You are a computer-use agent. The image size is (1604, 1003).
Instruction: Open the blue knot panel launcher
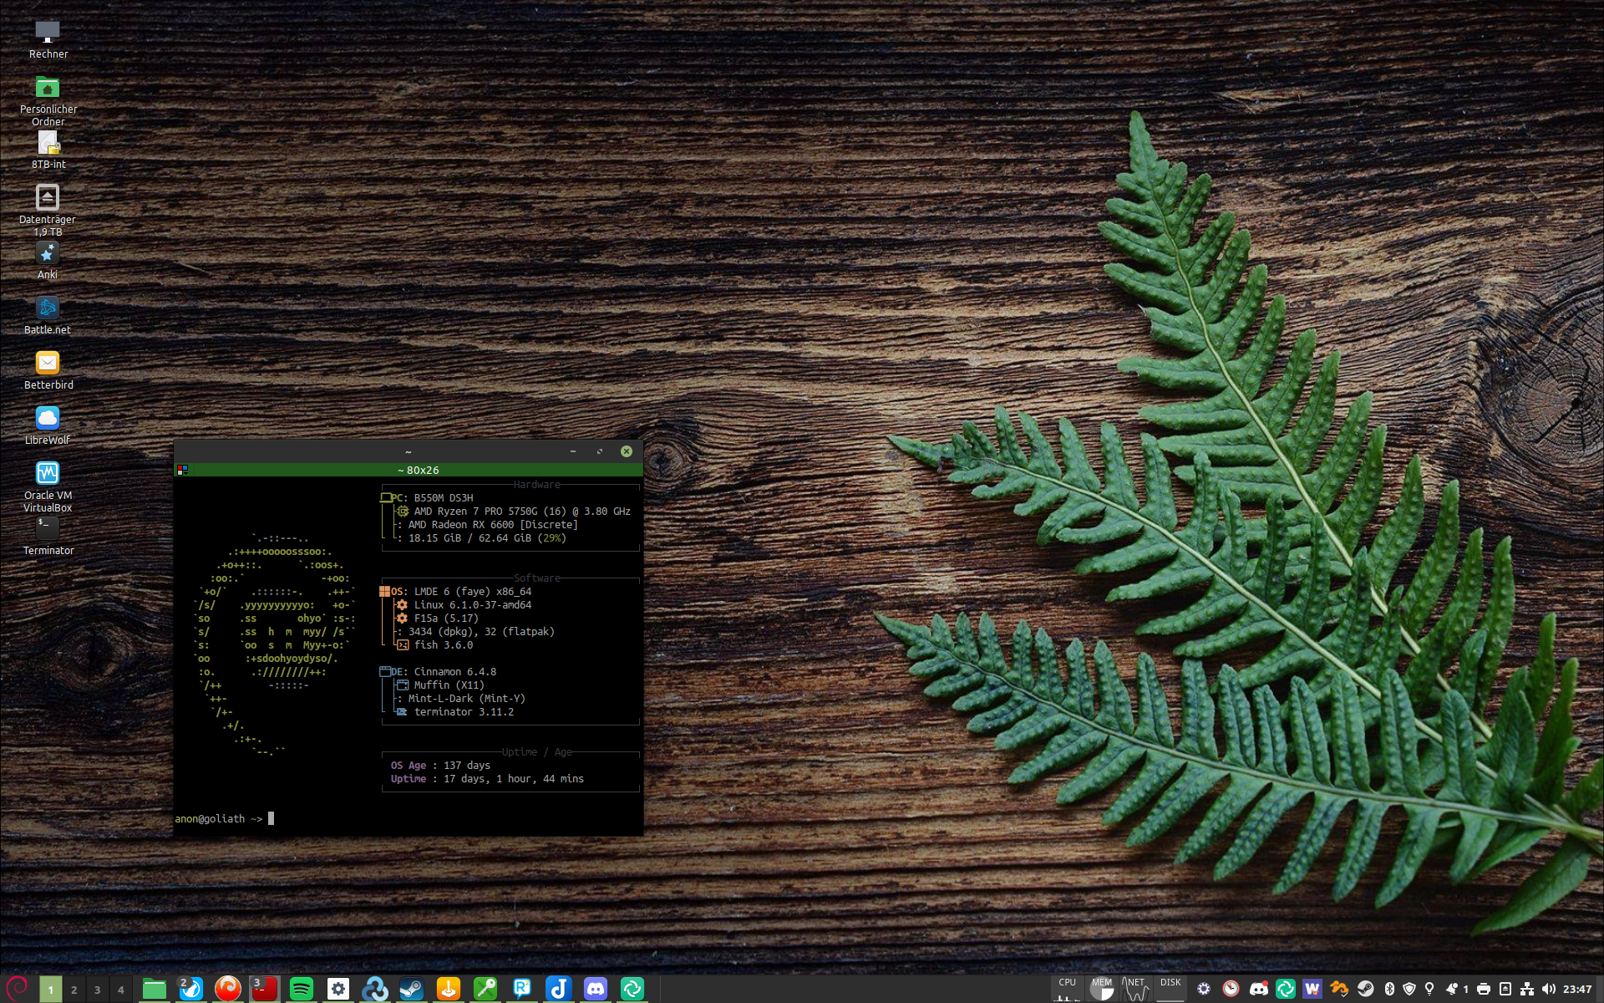375,990
